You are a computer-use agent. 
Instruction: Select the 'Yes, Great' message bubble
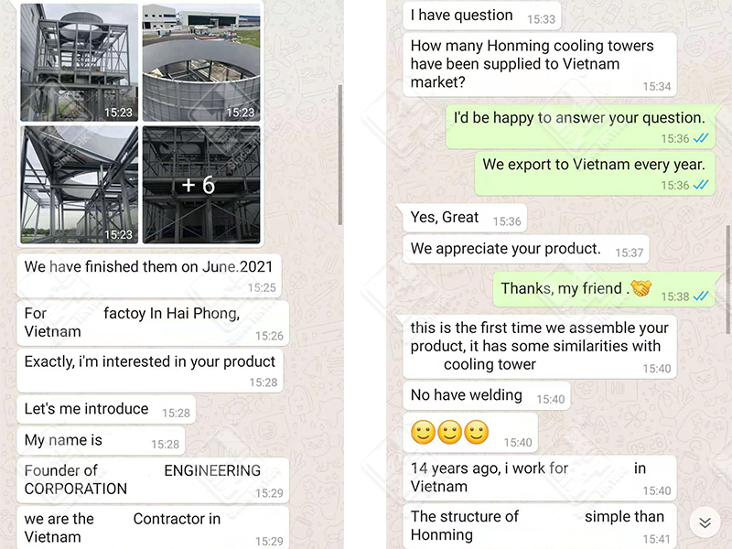point(465,218)
